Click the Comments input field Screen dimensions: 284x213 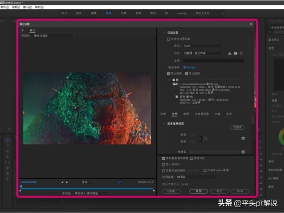pos(213,61)
